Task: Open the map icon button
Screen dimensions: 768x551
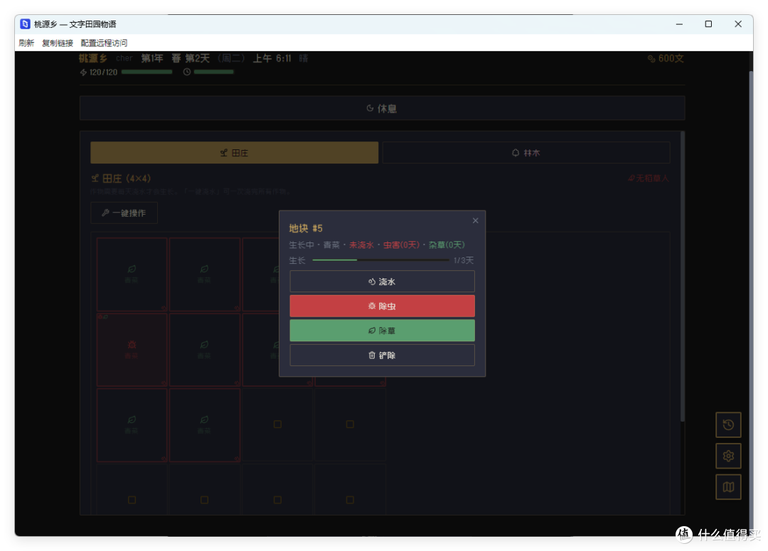Action: tap(728, 487)
